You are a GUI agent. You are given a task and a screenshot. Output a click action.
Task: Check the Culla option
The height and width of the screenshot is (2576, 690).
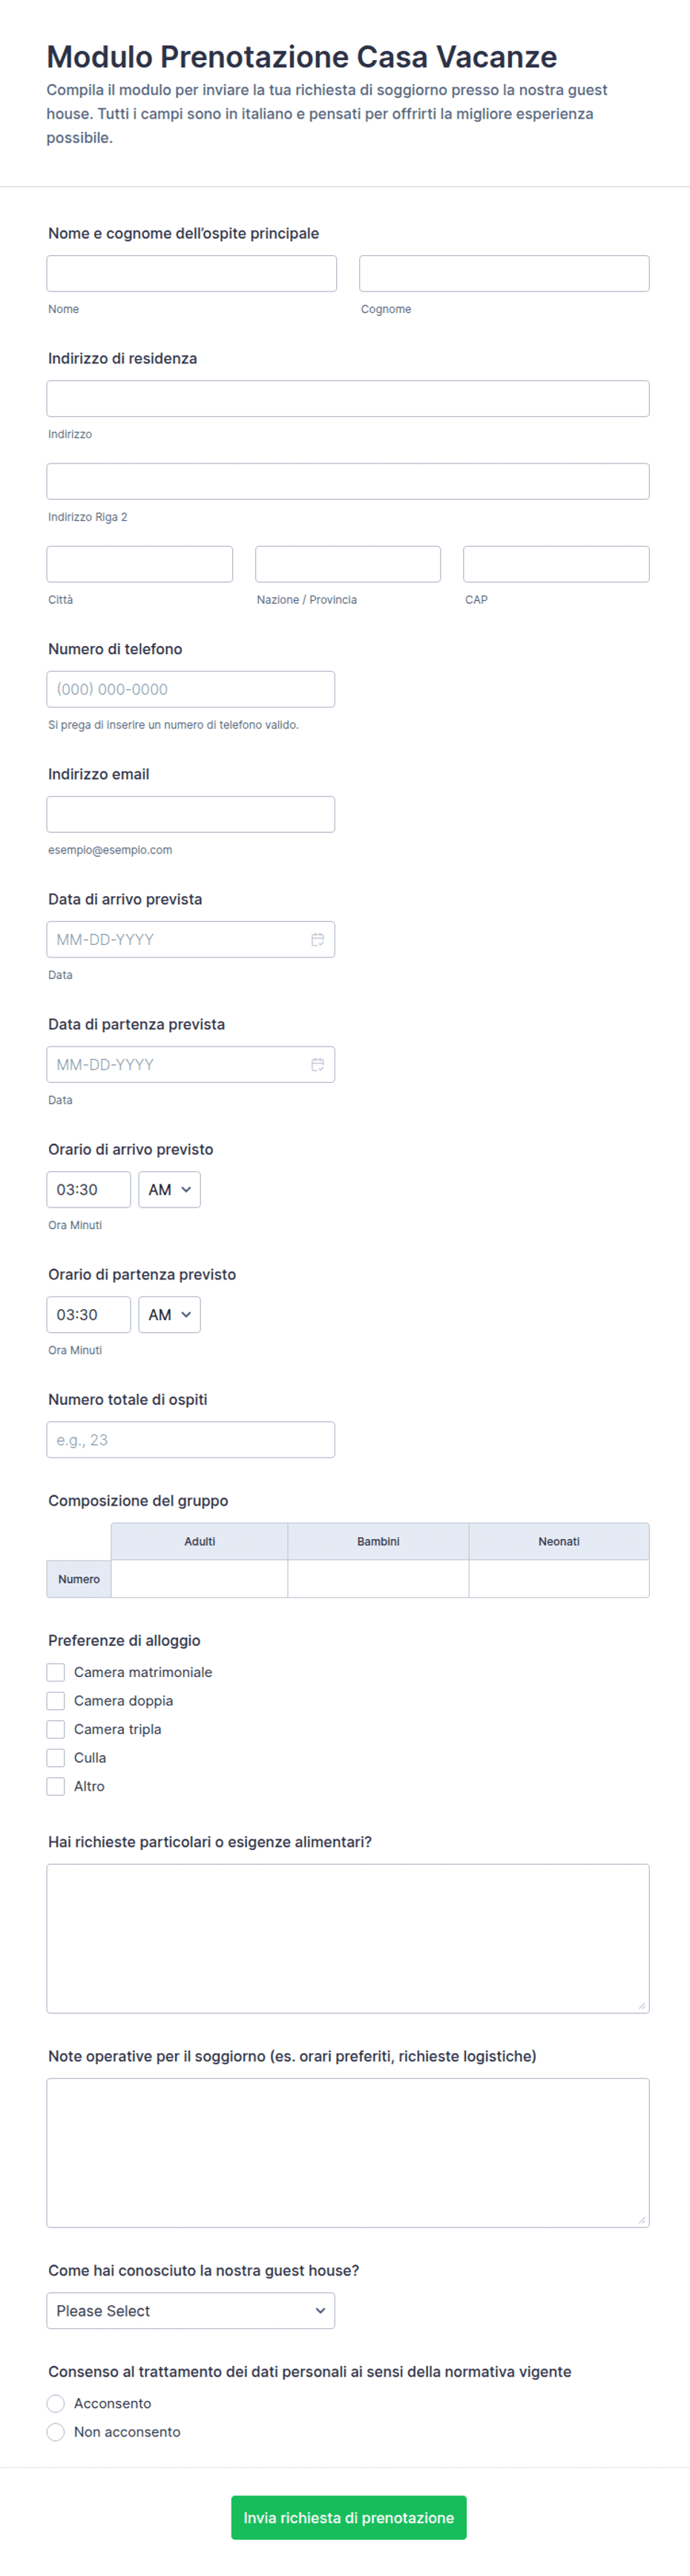pyautogui.click(x=56, y=1757)
